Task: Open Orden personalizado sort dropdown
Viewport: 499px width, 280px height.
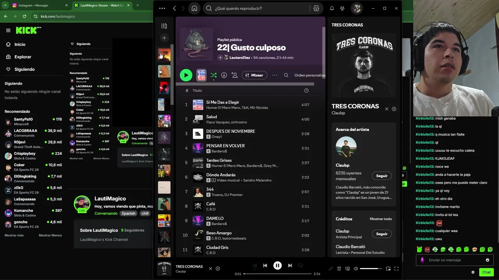Action: click(x=310, y=75)
